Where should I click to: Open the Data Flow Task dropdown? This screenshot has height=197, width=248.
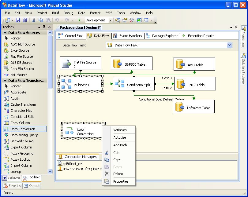coord(230,45)
